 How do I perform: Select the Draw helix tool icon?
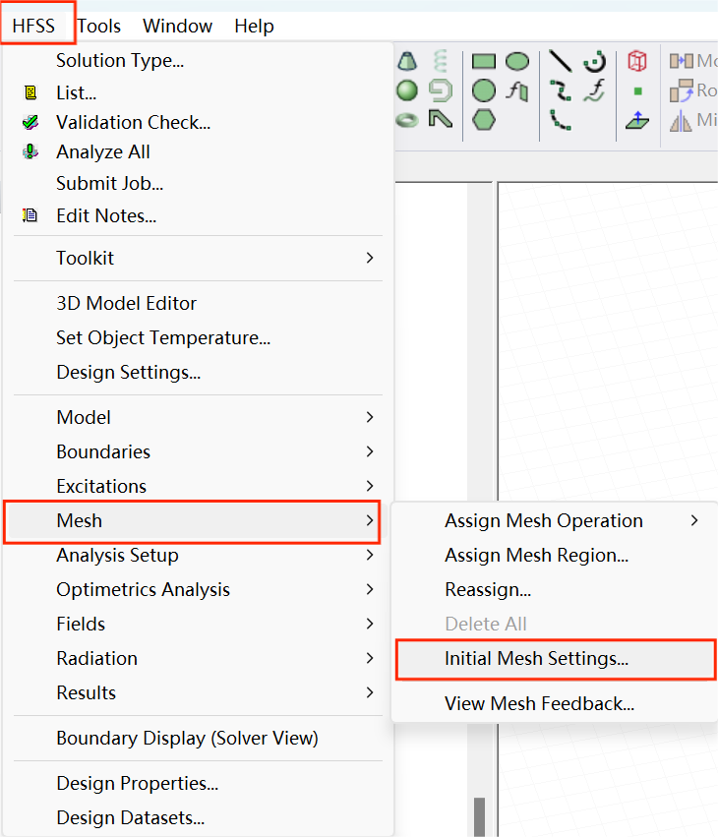[441, 61]
